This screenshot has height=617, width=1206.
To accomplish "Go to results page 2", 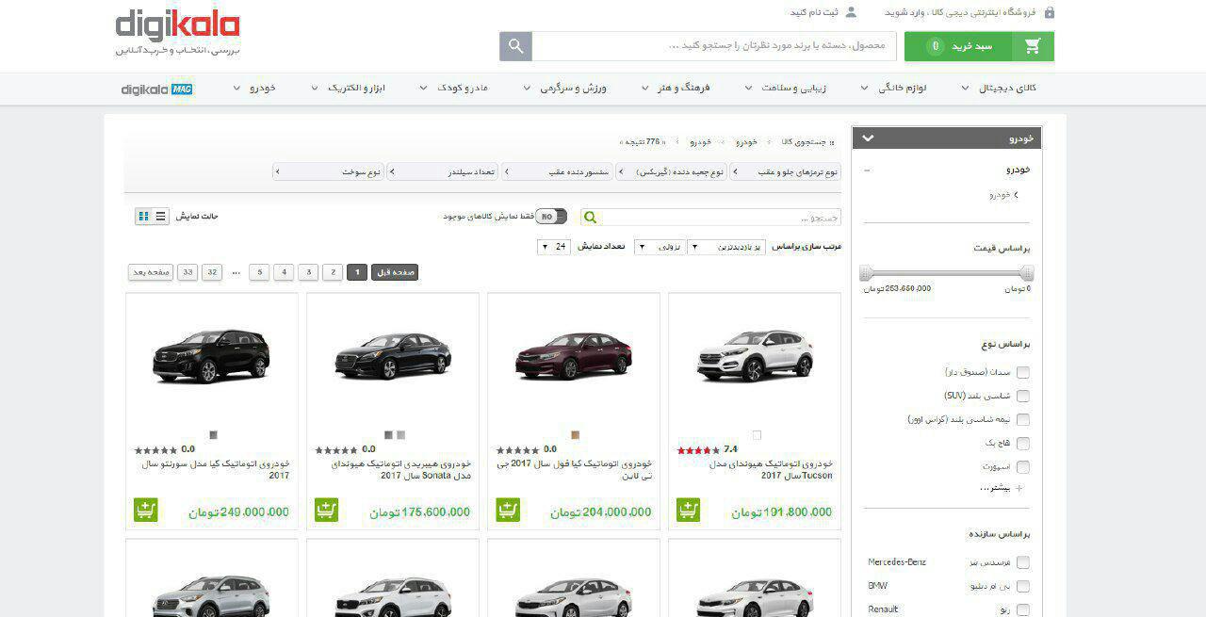I will [x=332, y=272].
